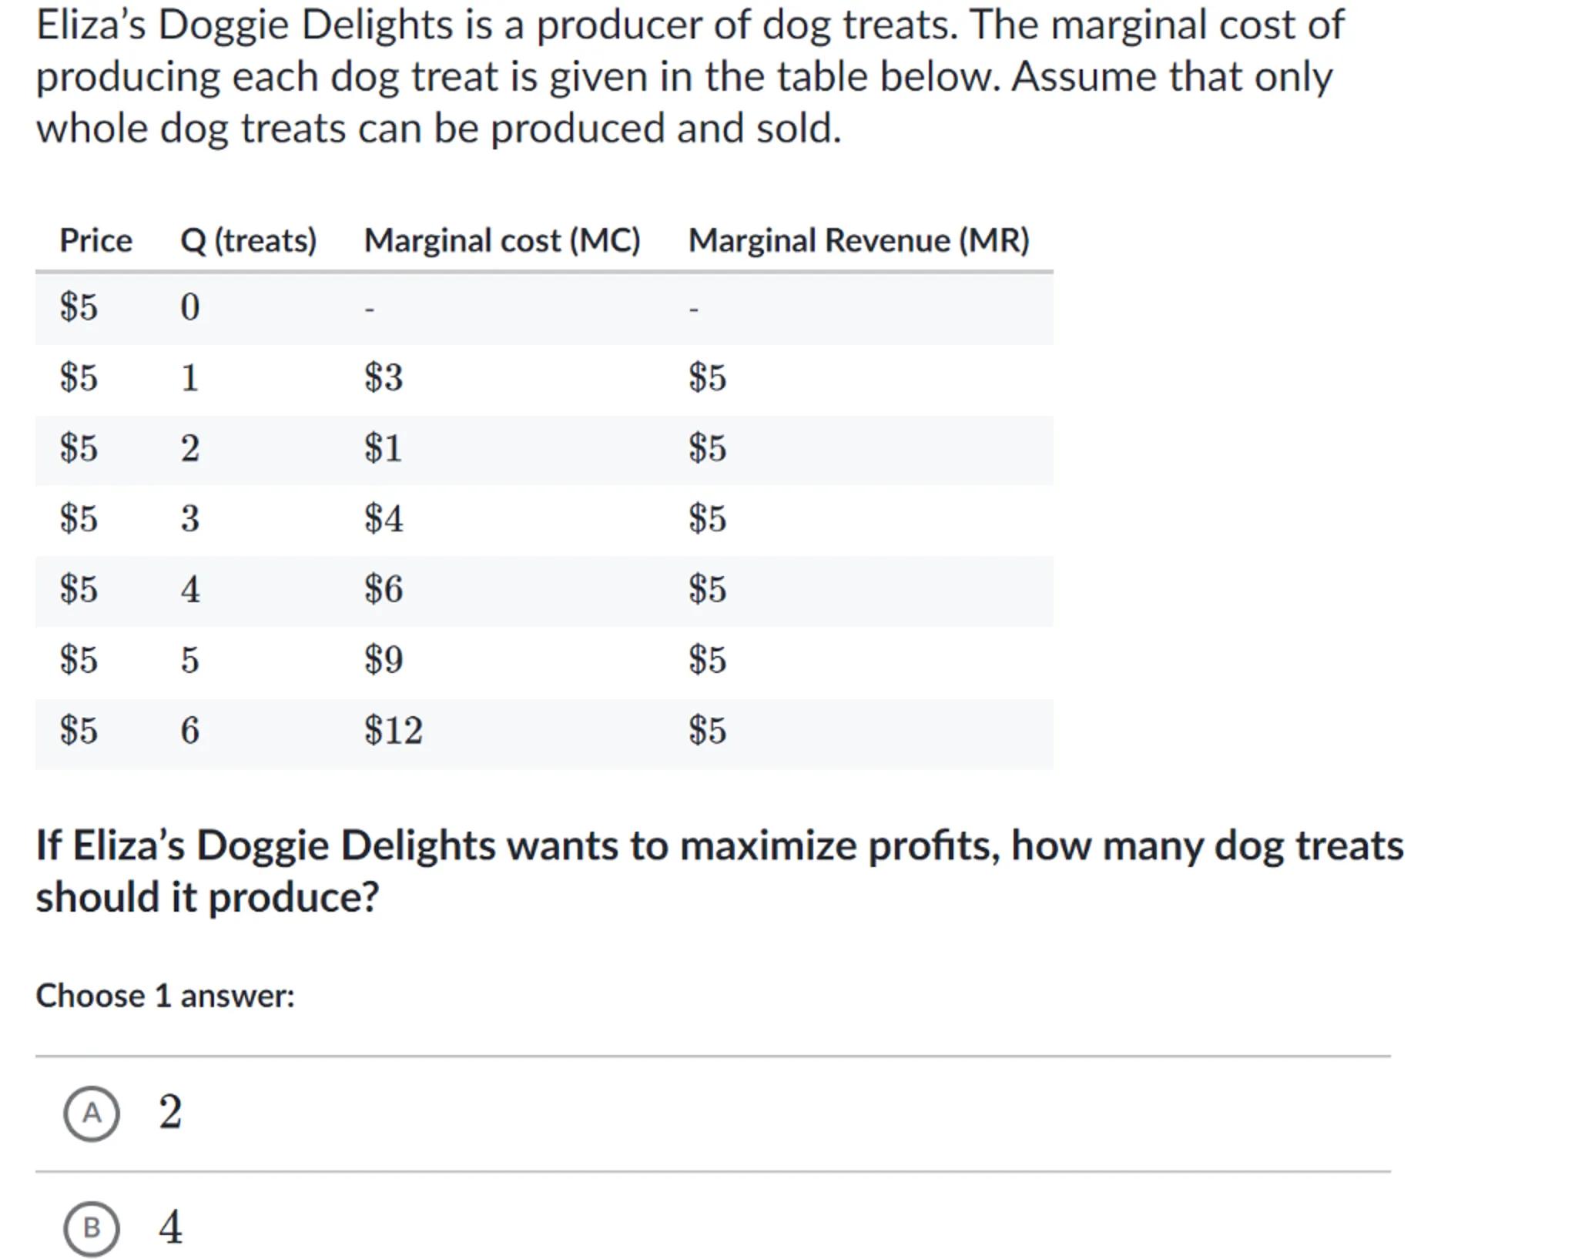Click the quantity 6 cell
The width and height of the screenshot is (1575, 1259).
[190, 730]
